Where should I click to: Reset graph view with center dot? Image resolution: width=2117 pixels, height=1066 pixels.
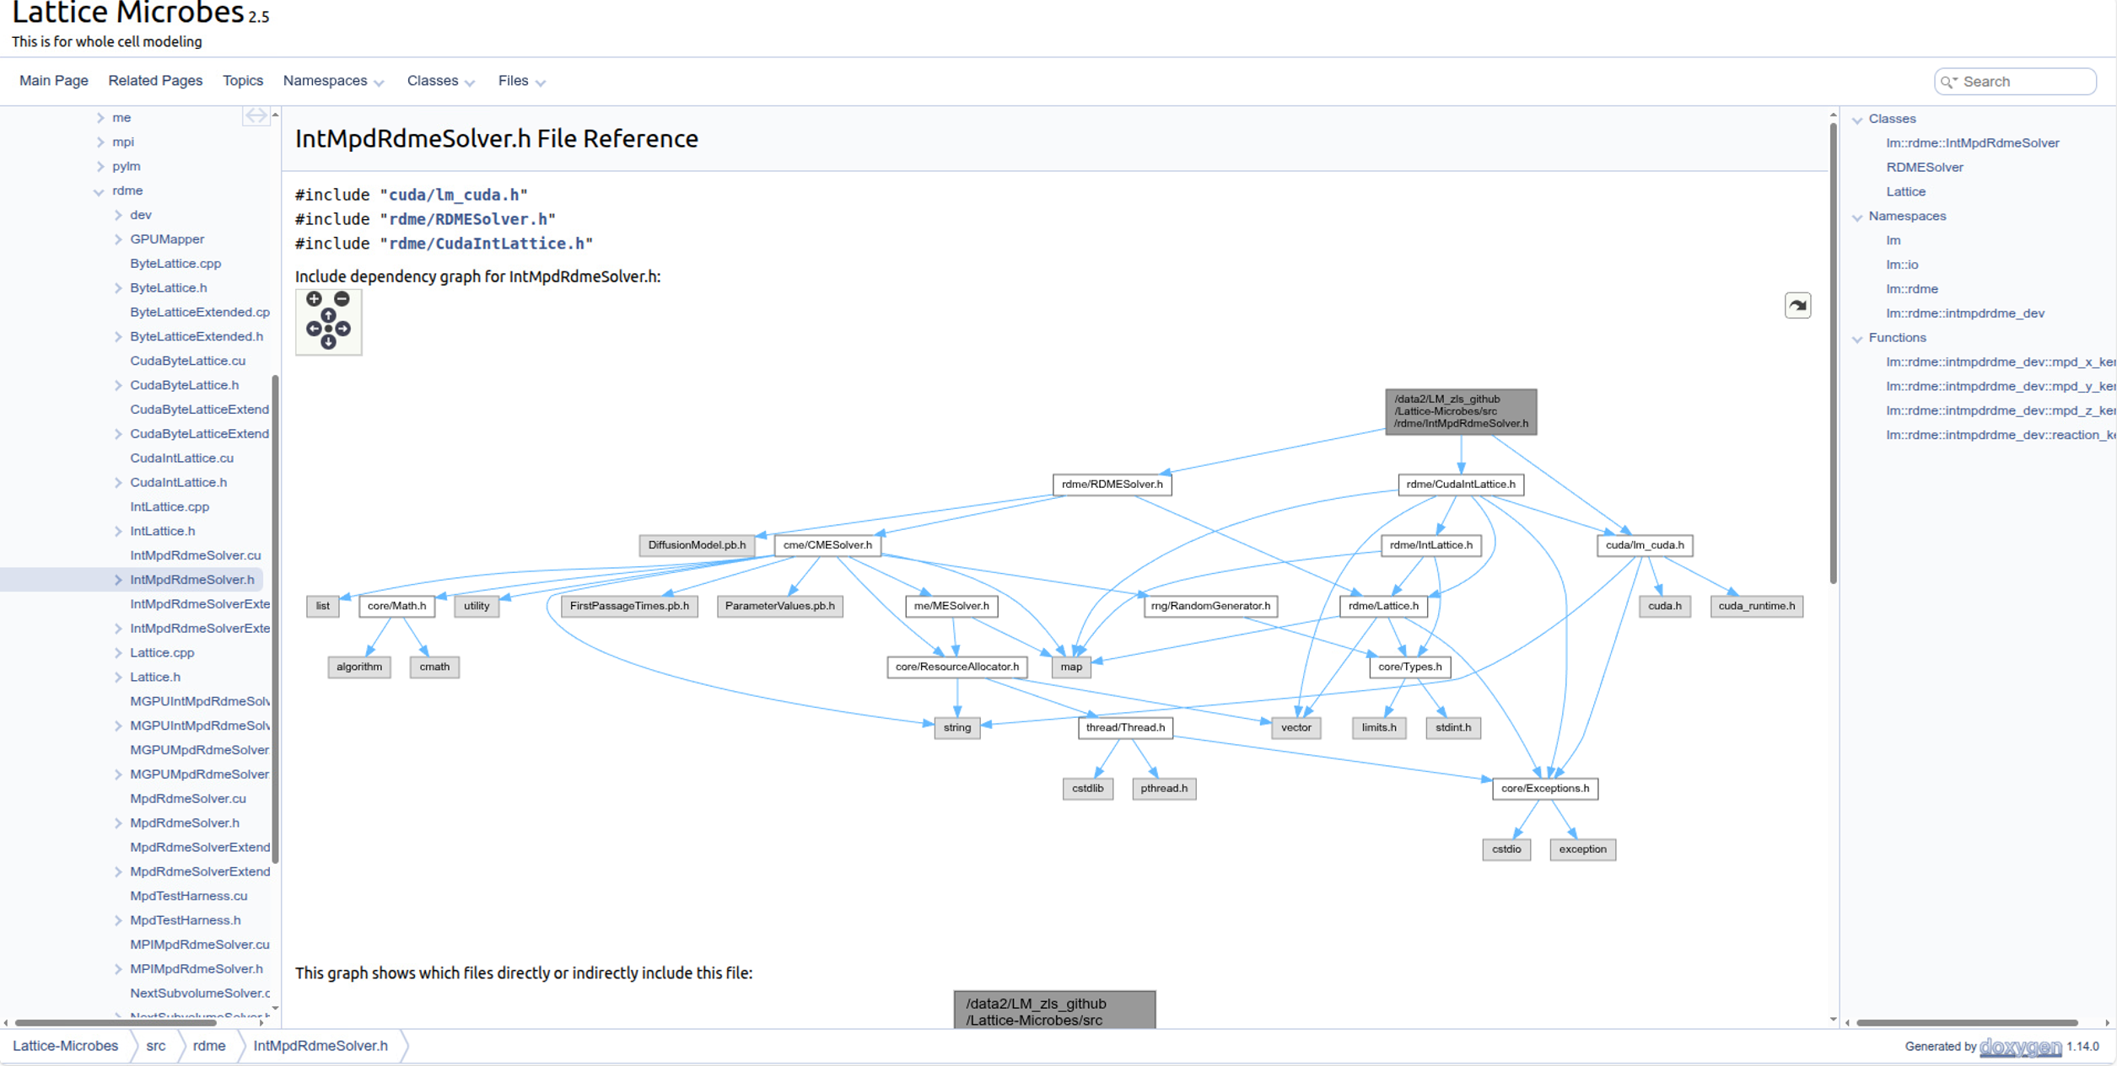(328, 329)
